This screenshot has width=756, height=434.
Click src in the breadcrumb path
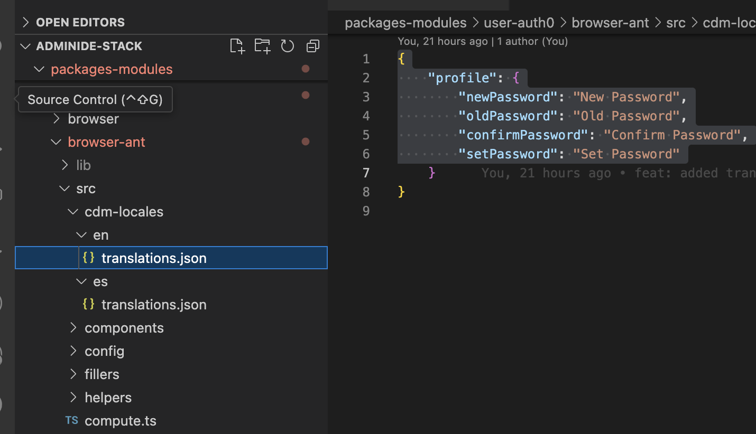(676, 23)
